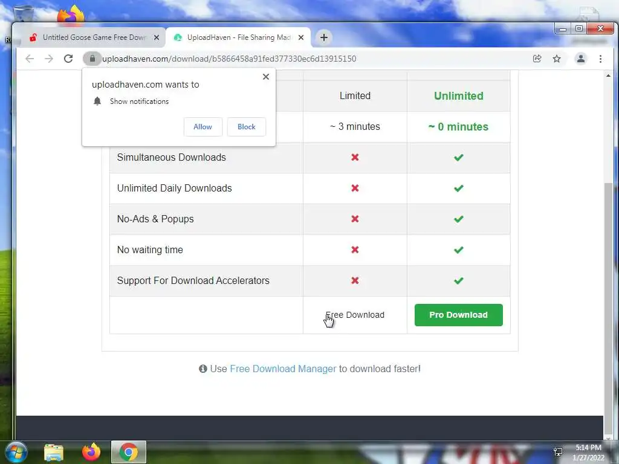Viewport: 619px width, 464px height.
Task: Click the green check for No waiting time
Action: point(458,250)
